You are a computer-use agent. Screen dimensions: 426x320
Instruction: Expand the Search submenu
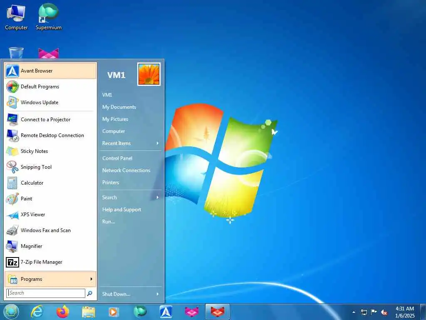pyautogui.click(x=131, y=197)
